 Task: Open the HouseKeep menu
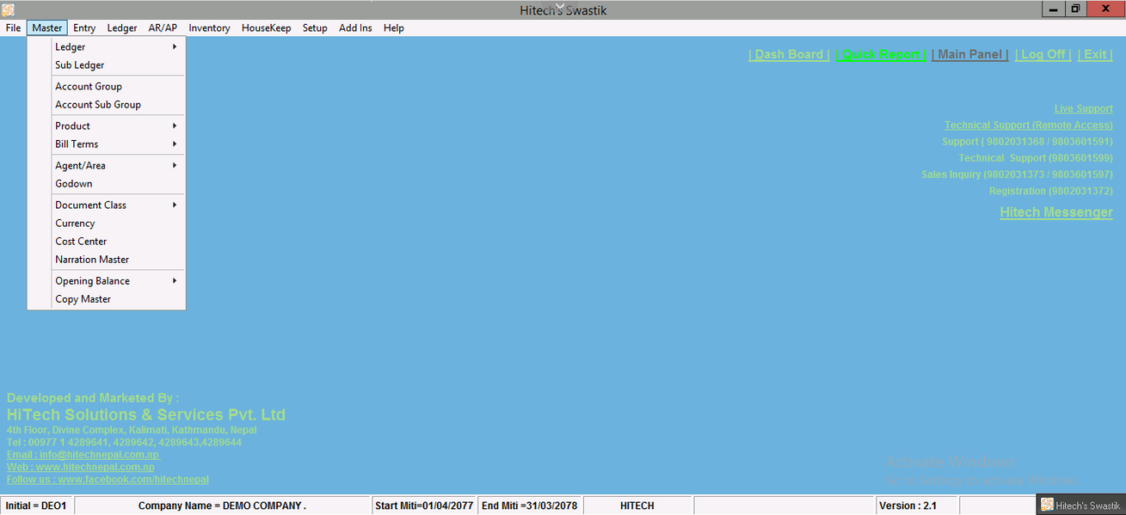pyautogui.click(x=266, y=28)
